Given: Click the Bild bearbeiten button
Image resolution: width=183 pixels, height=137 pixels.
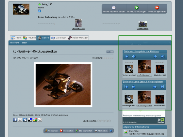Looking at the screenshot, I should [x=84, y=131].
